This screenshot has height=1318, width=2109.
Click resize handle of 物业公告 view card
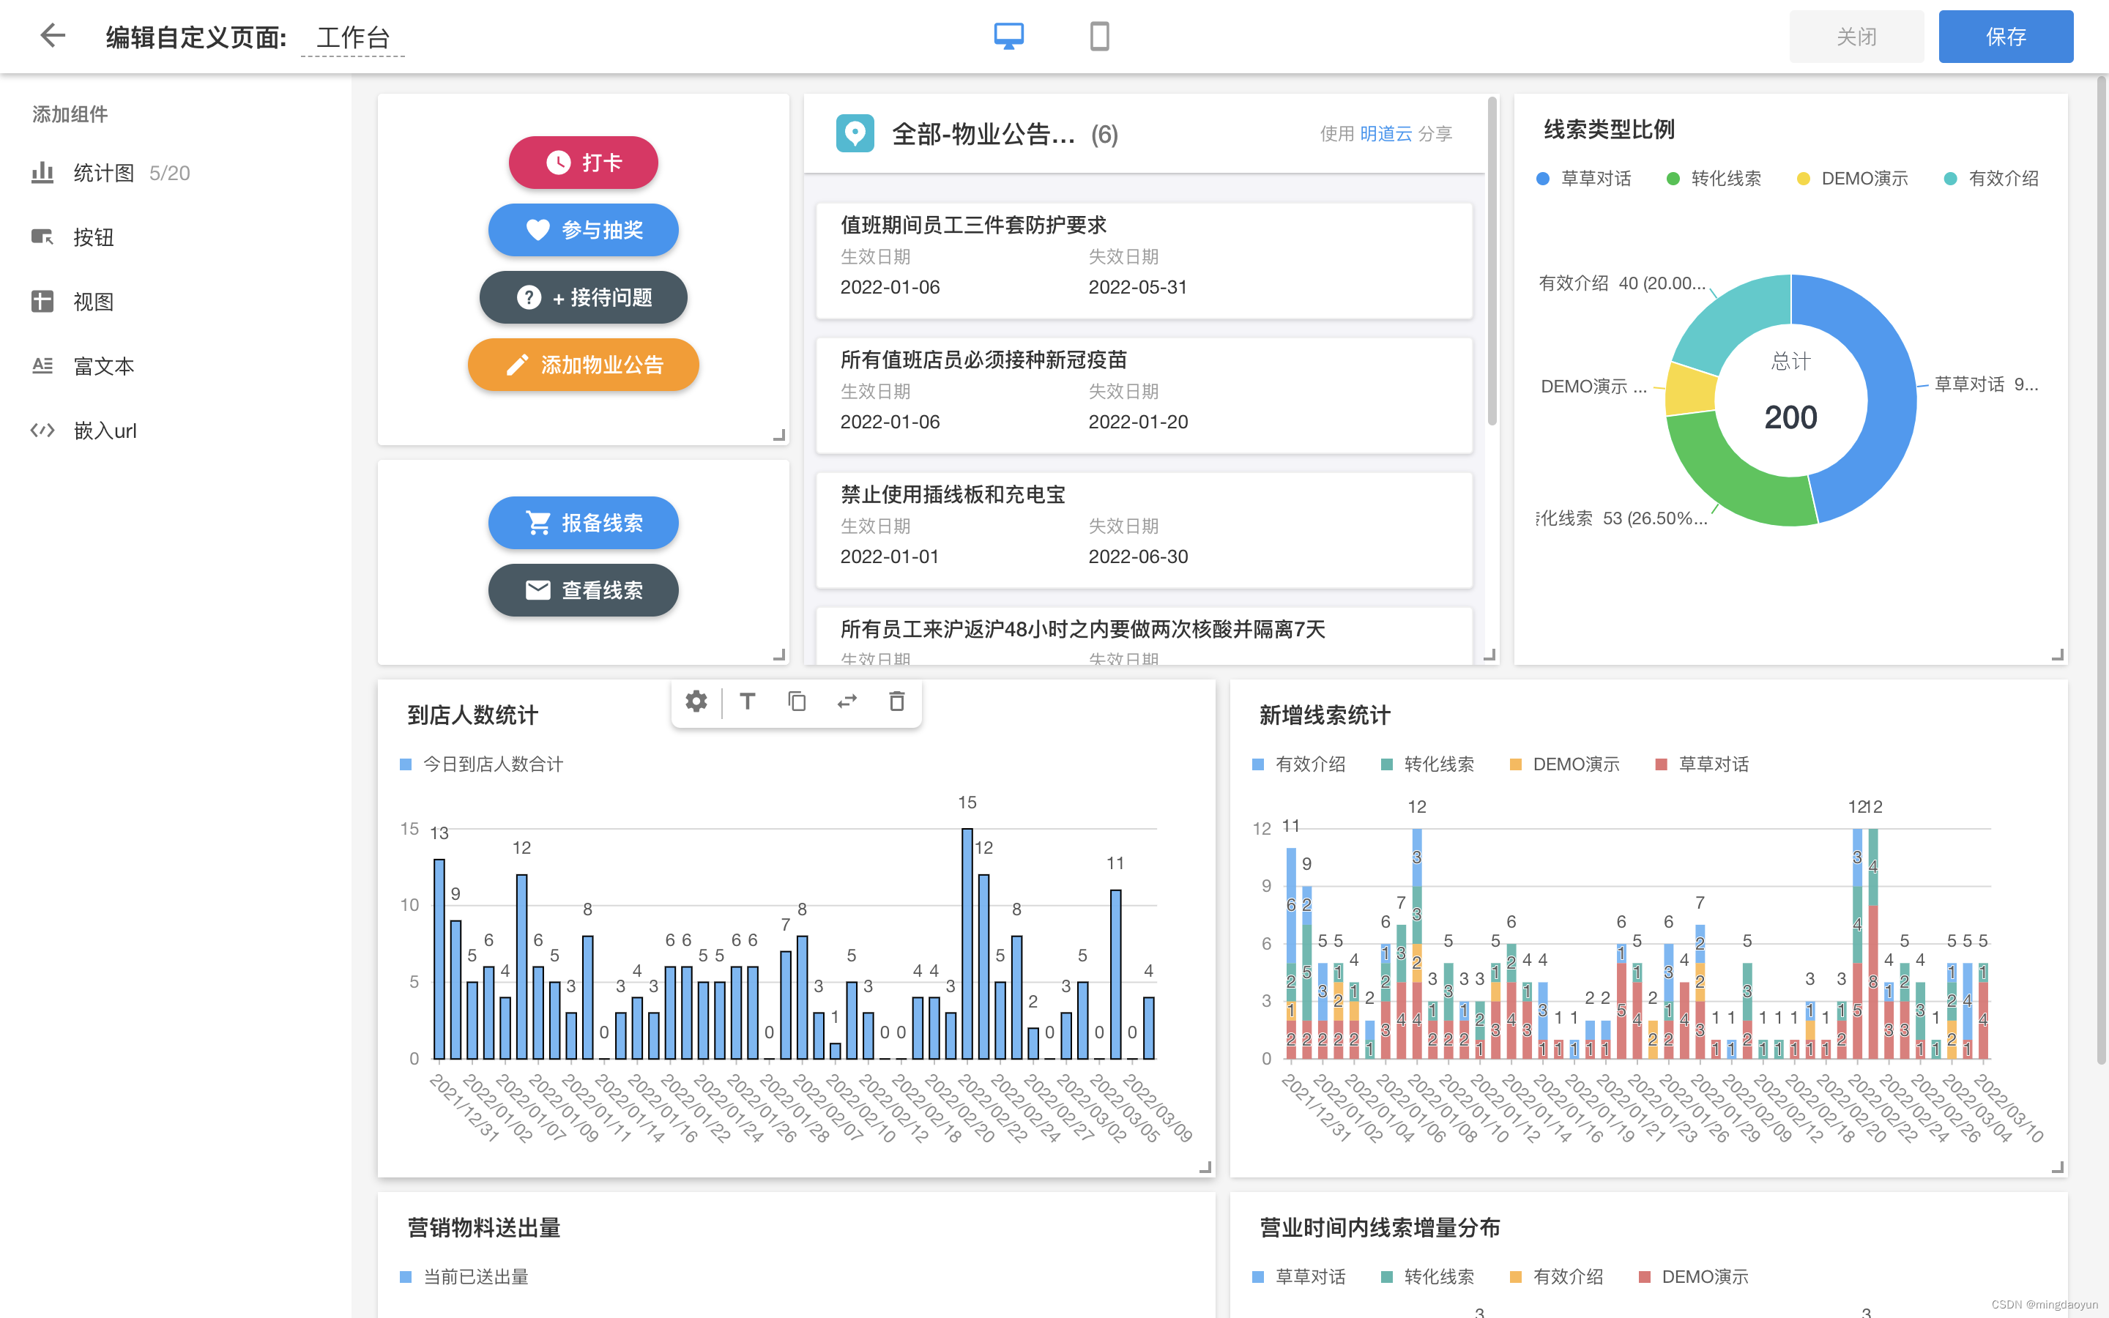(x=1489, y=655)
